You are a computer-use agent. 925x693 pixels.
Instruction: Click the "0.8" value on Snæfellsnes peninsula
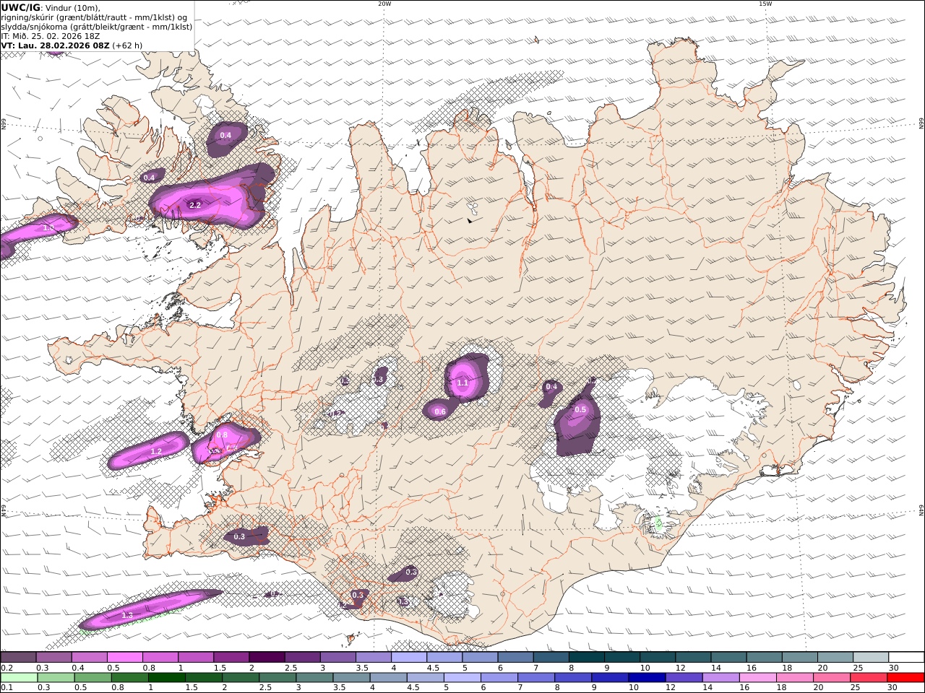[222, 435]
